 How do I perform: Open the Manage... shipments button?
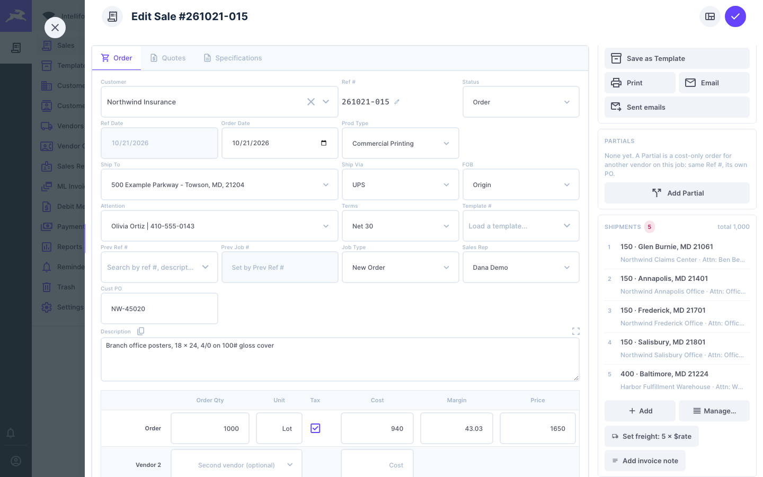[x=714, y=411]
